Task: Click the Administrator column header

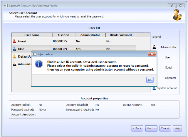Action: tap(90, 35)
